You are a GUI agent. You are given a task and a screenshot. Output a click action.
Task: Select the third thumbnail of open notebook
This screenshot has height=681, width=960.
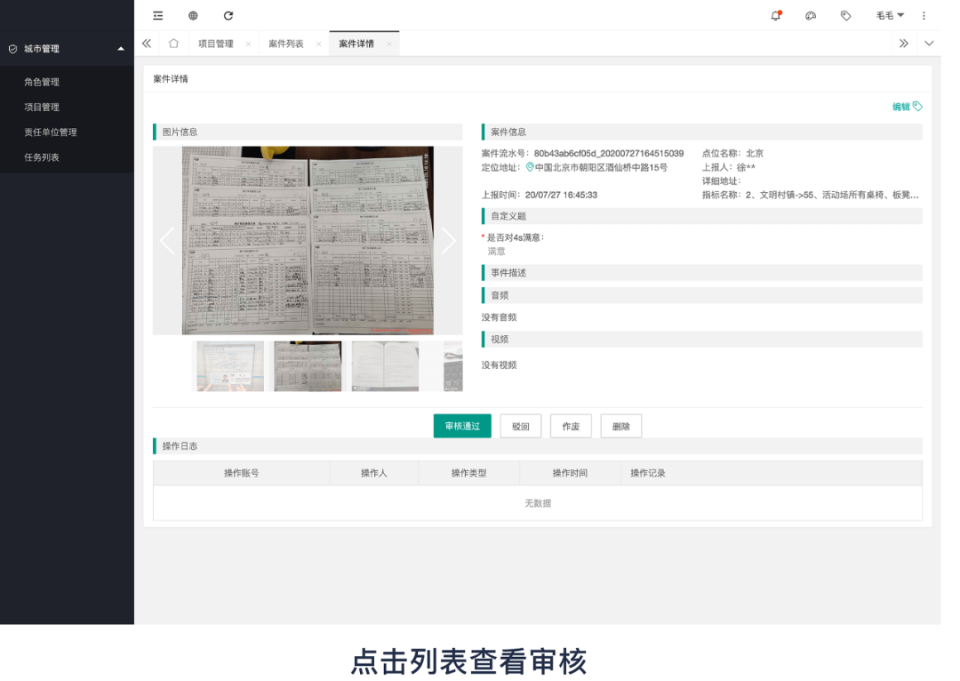[385, 366]
